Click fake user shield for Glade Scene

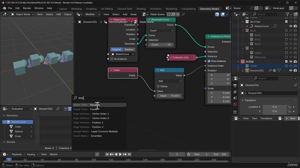169,14
